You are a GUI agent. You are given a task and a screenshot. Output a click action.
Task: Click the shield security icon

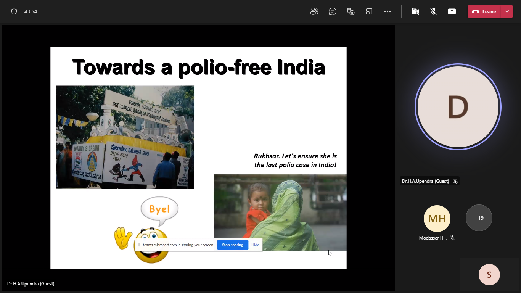14,11
